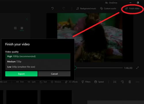Restore down the Video Editor window
144x104 pixels.
[x=138, y=3]
